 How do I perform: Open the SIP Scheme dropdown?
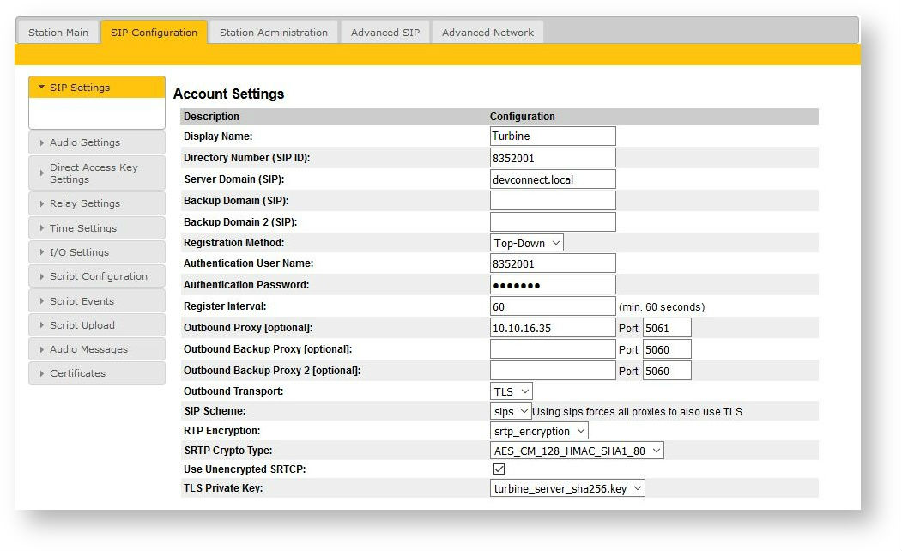click(x=512, y=412)
